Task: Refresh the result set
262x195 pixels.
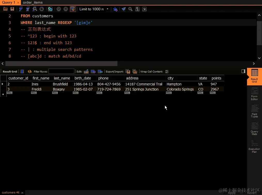Action: point(30,71)
